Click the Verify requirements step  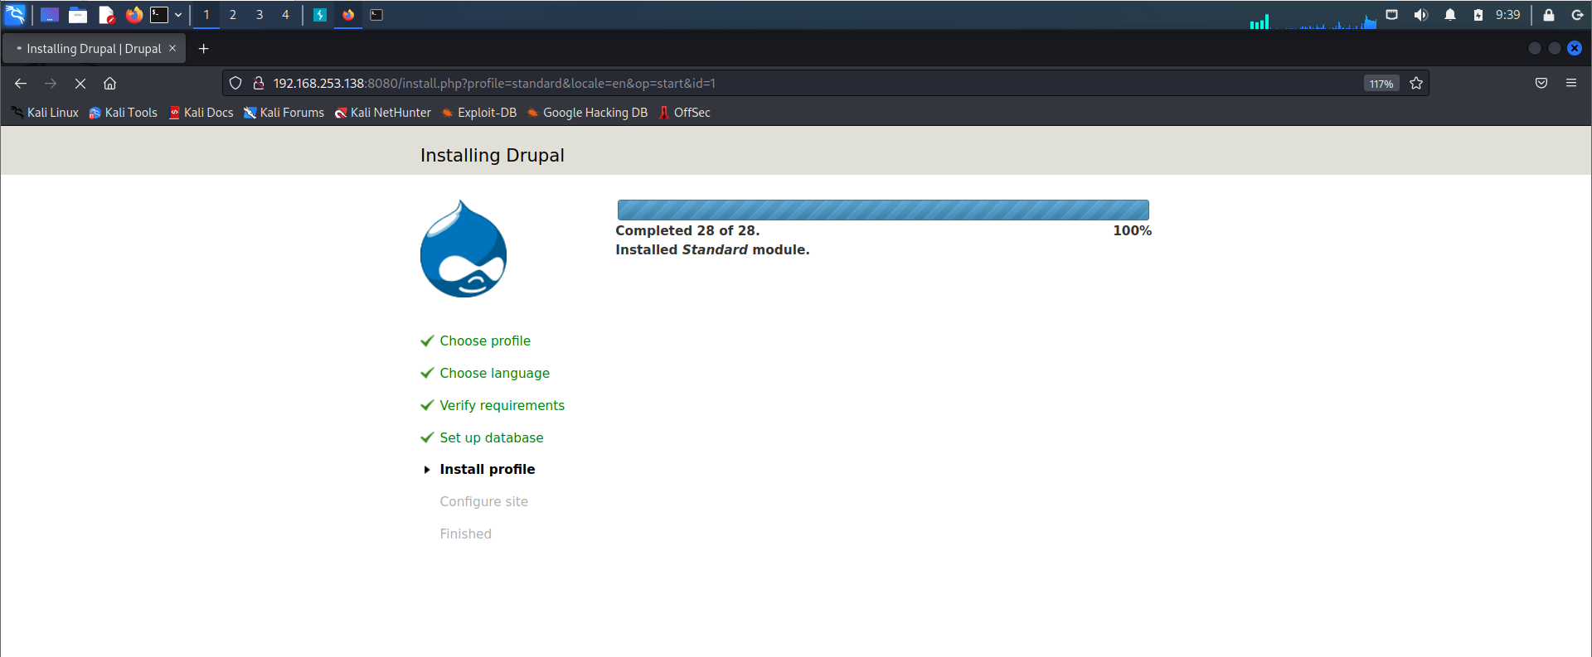(x=502, y=405)
